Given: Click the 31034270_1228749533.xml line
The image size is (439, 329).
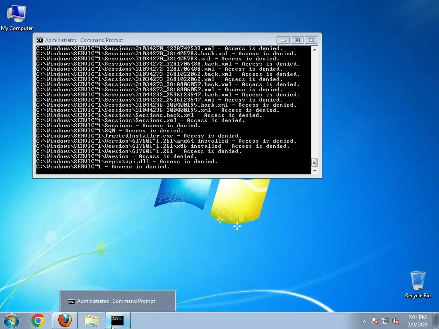Looking at the screenshot, I should (x=159, y=48).
